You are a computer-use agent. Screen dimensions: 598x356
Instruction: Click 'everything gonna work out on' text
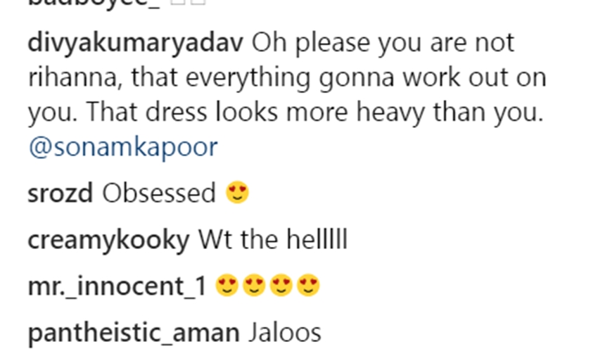click(366, 78)
